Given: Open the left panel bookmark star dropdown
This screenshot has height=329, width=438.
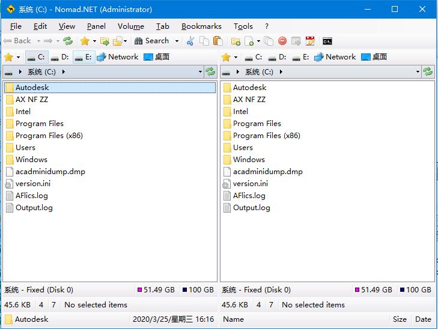Looking at the screenshot, I should [18, 58].
